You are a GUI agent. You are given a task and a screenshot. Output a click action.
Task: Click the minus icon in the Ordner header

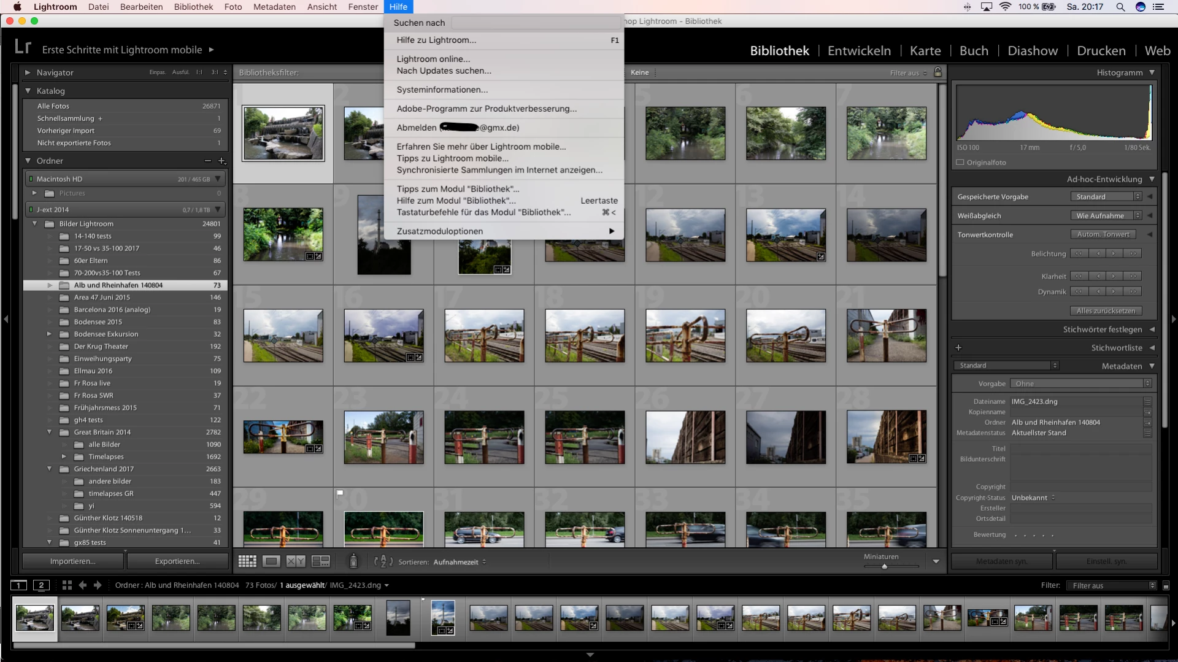point(208,161)
